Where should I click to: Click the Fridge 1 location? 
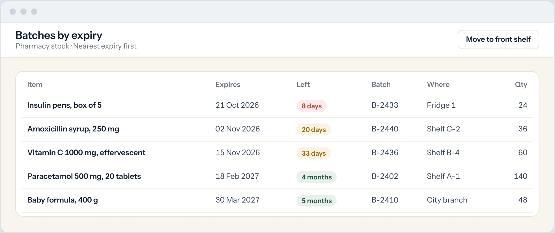pyautogui.click(x=441, y=105)
